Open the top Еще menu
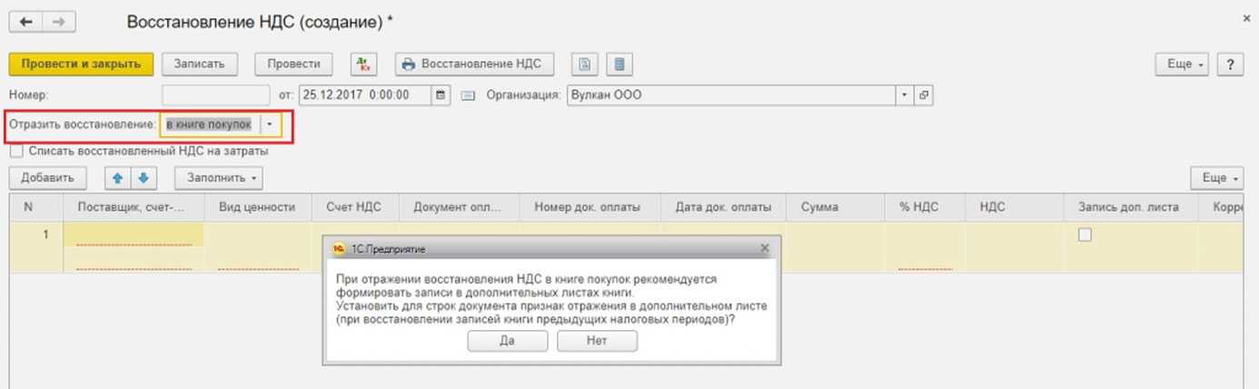 point(1185,64)
